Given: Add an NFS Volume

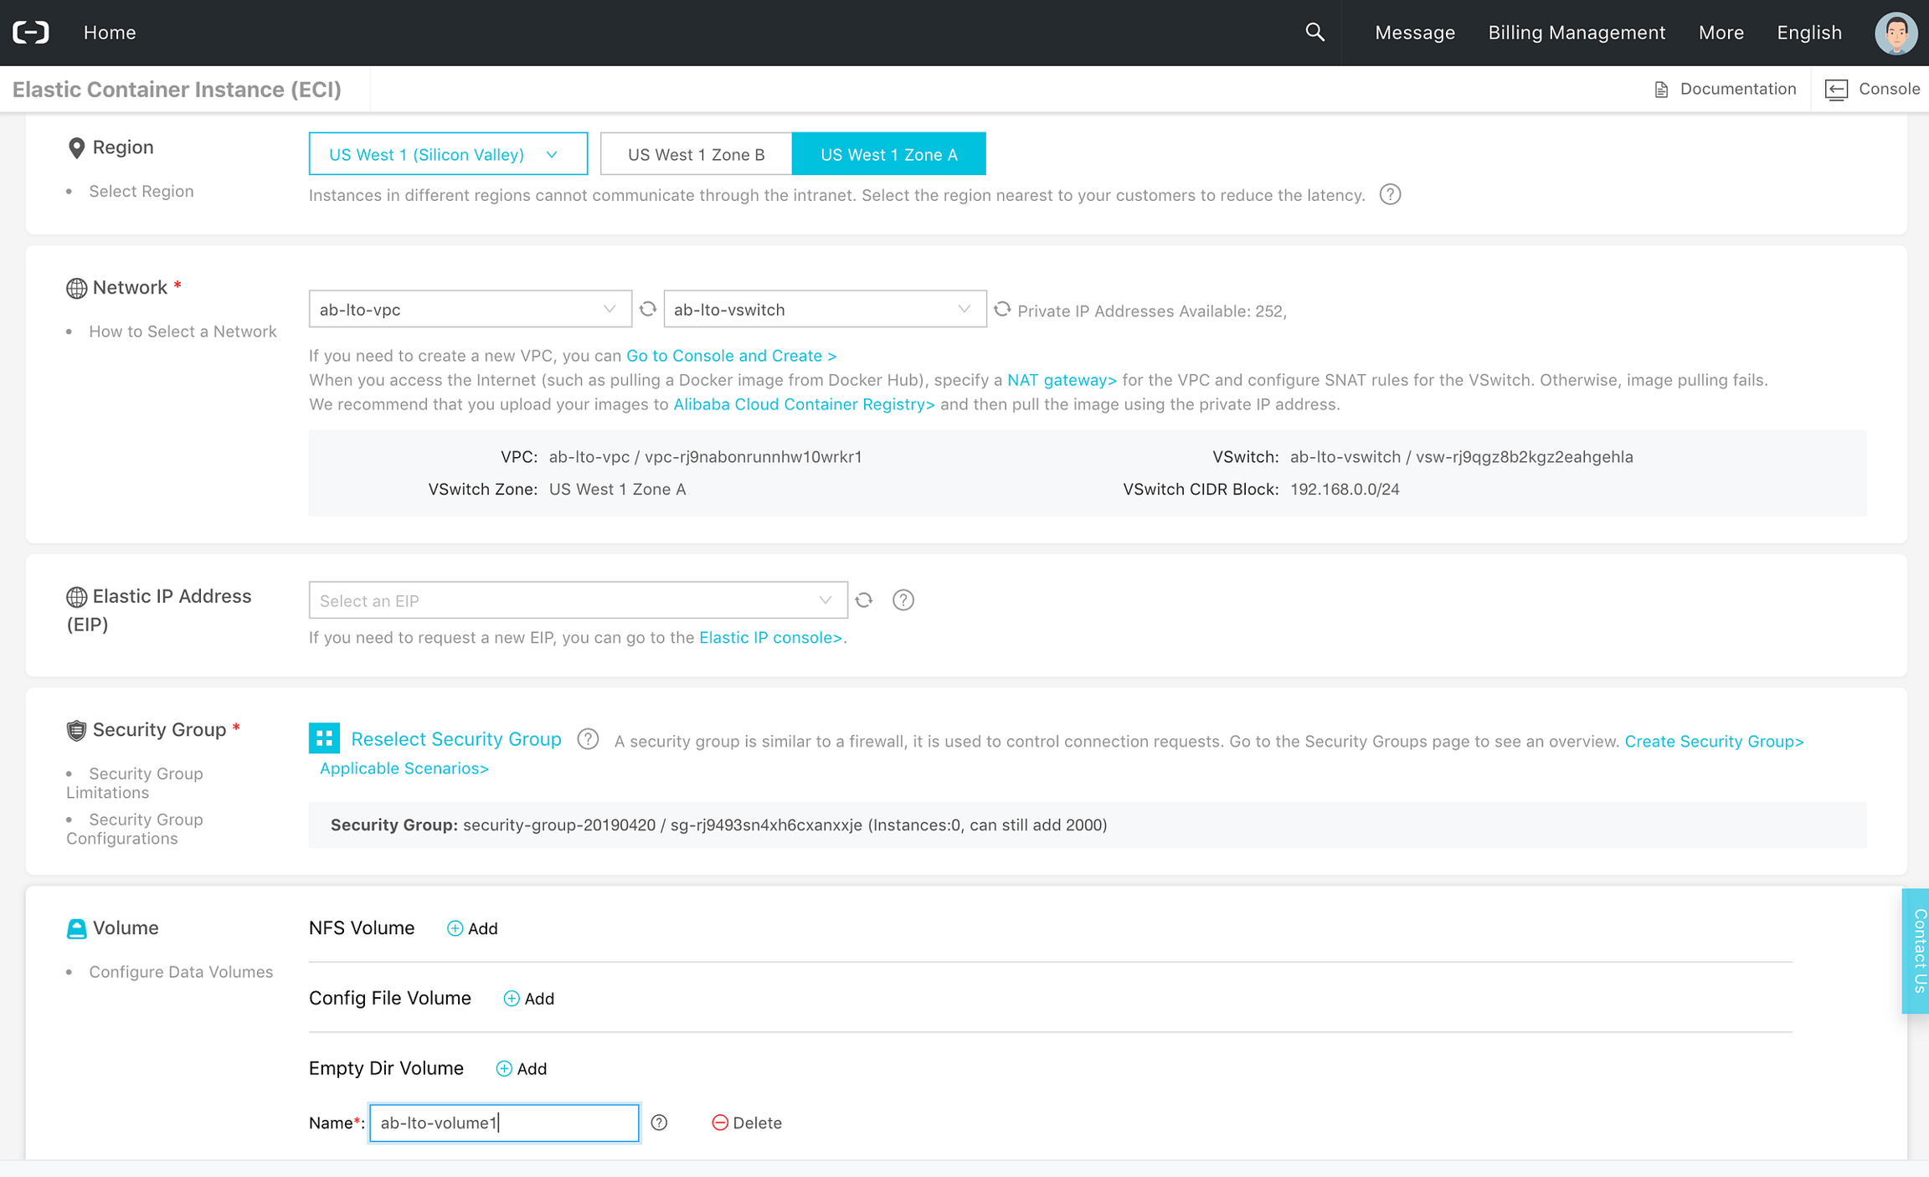Looking at the screenshot, I should (x=472, y=928).
